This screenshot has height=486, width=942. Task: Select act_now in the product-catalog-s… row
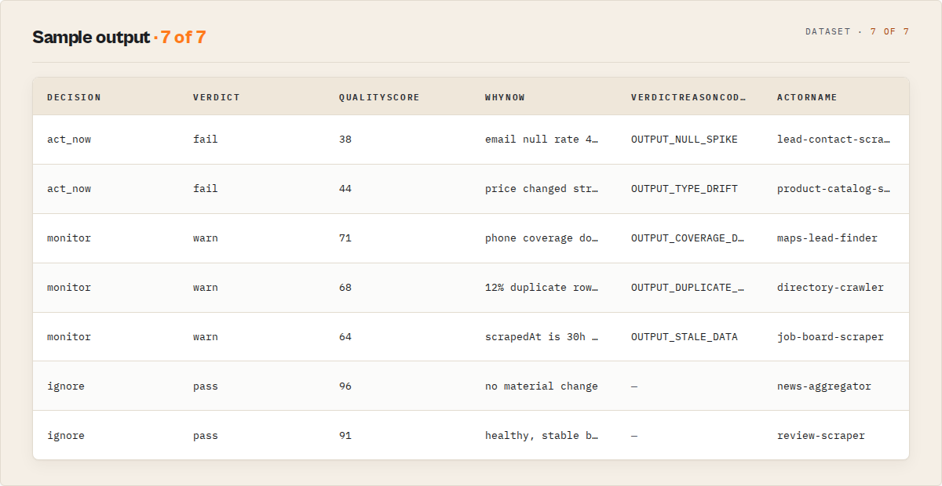(x=69, y=189)
